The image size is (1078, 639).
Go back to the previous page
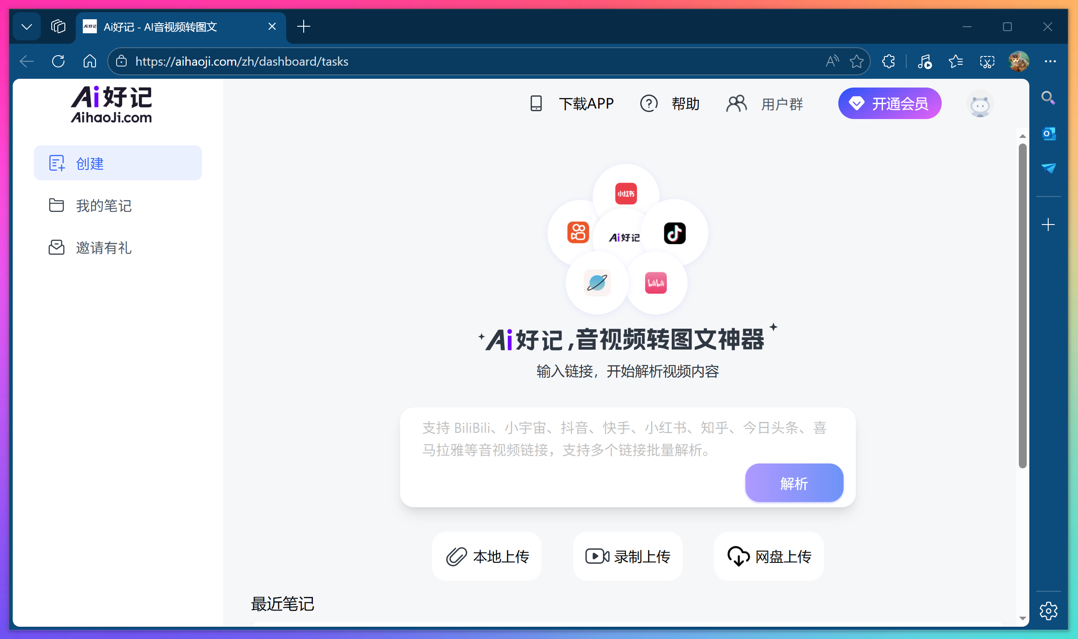tap(27, 61)
